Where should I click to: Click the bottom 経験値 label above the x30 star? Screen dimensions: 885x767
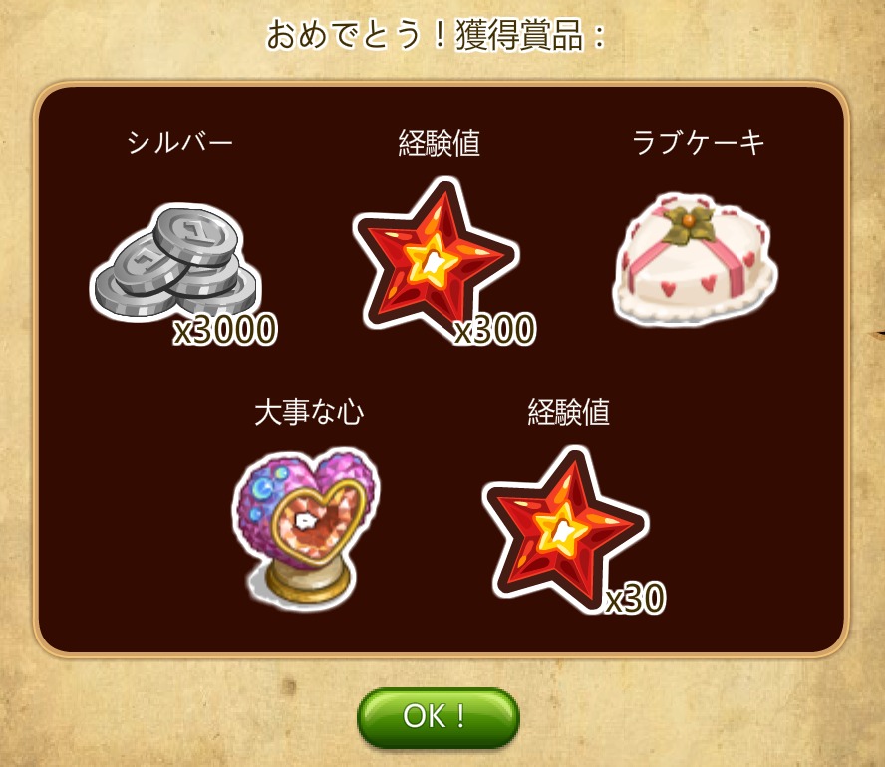pyautogui.click(x=568, y=412)
